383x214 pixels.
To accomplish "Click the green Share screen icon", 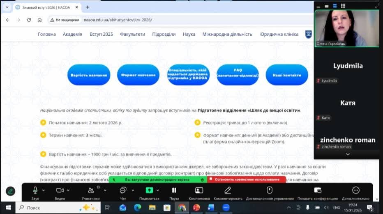I will 149,190.
